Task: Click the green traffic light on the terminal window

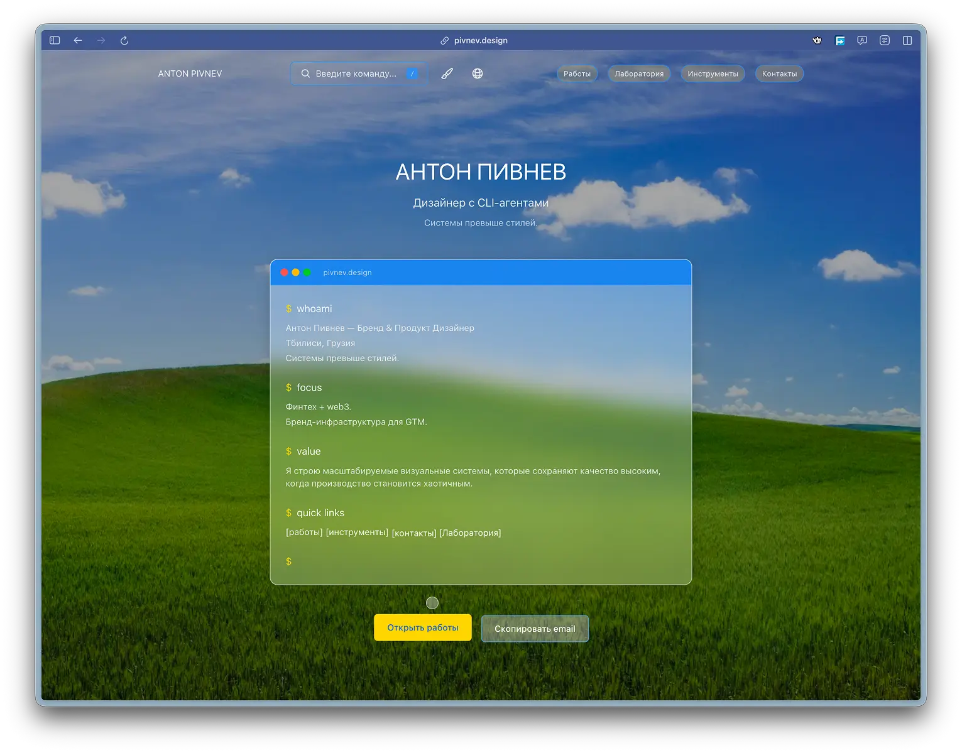Action: point(307,272)
